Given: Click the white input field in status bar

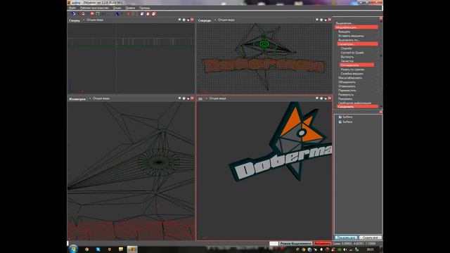Looking at the screenshot, I should coord(274,244).
